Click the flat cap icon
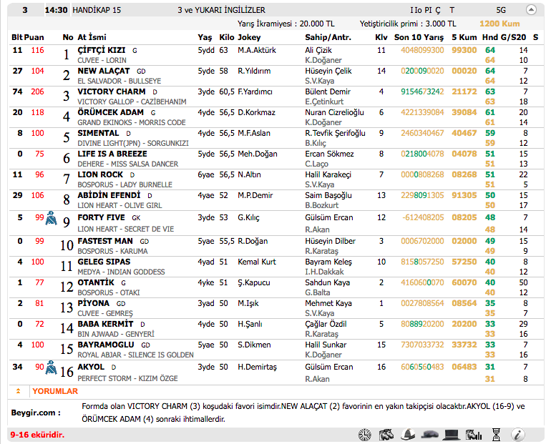This screenshot has height=444, width=546. (430, 434)
